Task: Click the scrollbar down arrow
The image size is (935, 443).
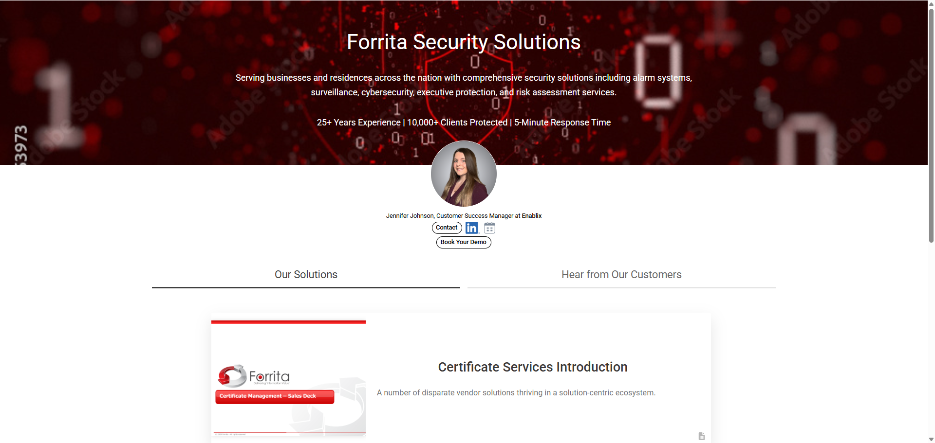Action: coord(931,439)
